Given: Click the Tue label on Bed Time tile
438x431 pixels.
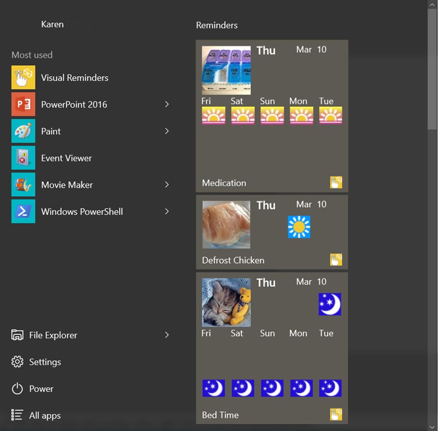Looking at the screenshot, I should pyautogui.click(x=326, y=333).
